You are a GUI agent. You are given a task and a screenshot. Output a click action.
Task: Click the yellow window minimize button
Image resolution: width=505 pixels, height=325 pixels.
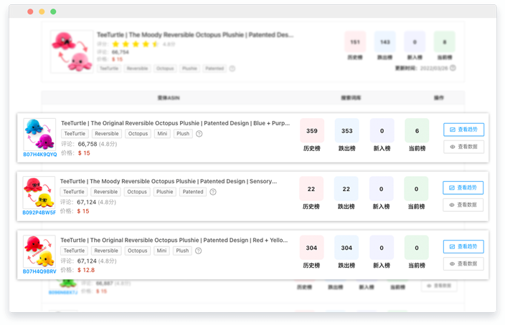tap(42, 11)
